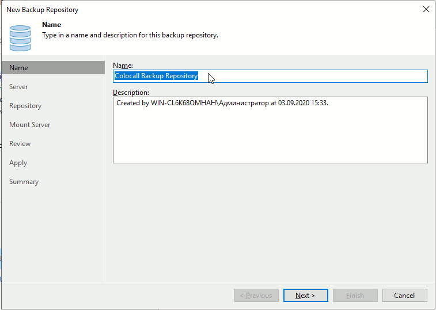Click the Finish button
Viewport: 436px width, 310px height.
(355, 296)
